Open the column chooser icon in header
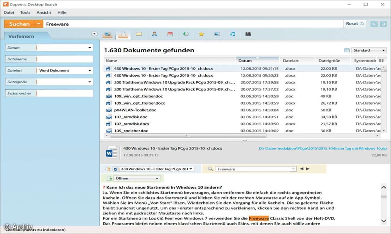Image resolution: width=391 pixels, height=234 pixels. tap(382, 60)
